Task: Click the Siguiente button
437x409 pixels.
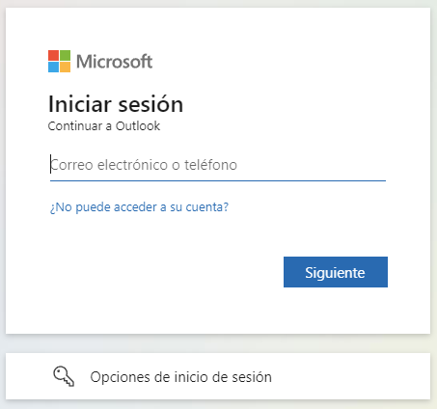Action: click(x=336, y=272)
